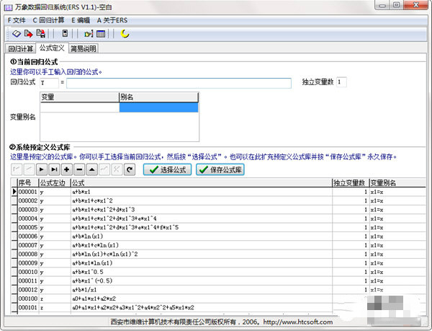
Task: Select formula a+b*ln(x1) in row 000006
Action: pyautogui.click(x=219, y=237)
